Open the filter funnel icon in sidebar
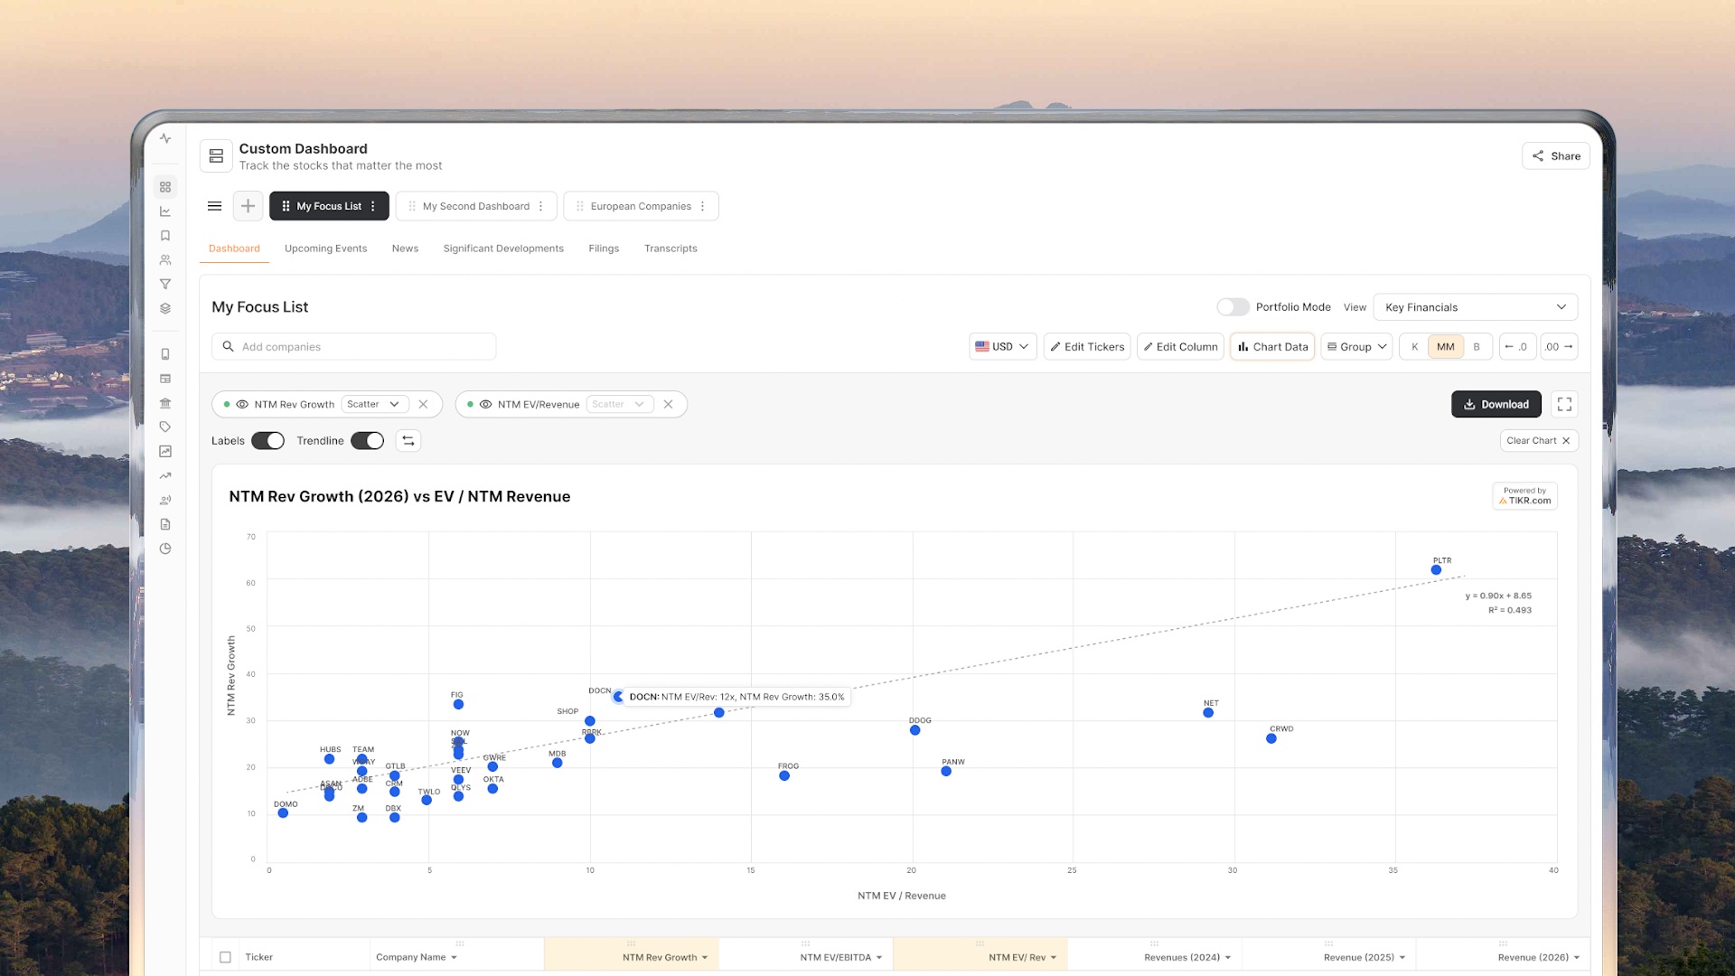Viewport: 1735px width, 976px height. pyautogui.click(x=165, y=284)
